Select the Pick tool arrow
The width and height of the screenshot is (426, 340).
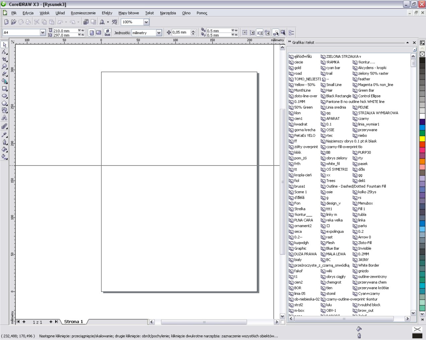pos(5,45)
